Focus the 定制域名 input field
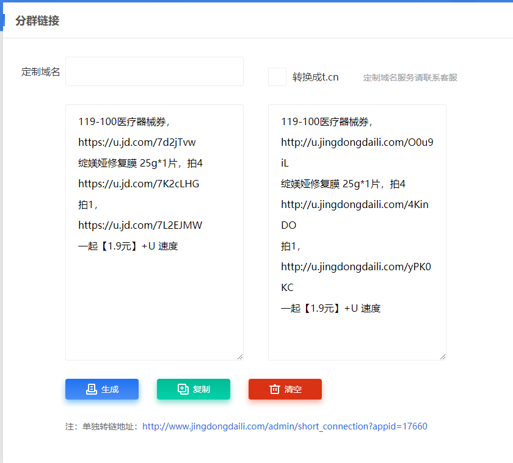Viewport: 513px width, 463px height. tap(155, 71)
